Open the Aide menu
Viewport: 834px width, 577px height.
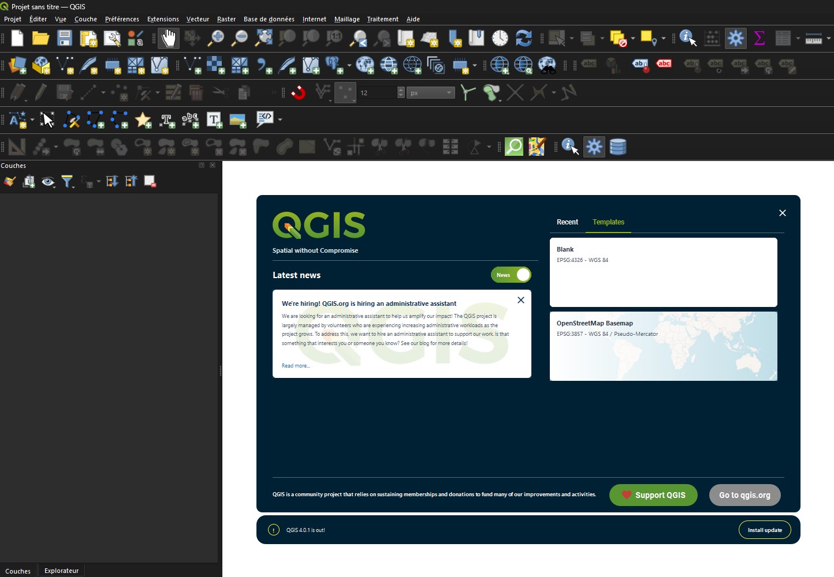coord(413,19)
